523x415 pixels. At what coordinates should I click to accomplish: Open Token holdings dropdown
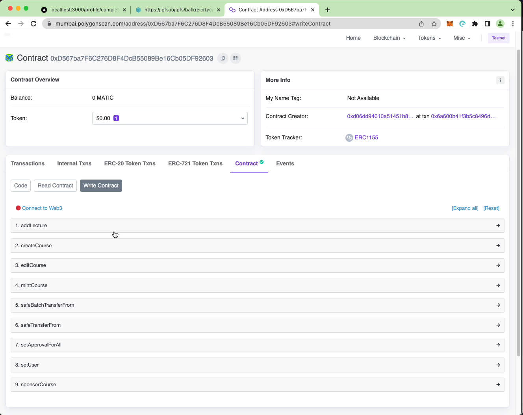pos(170,118)
